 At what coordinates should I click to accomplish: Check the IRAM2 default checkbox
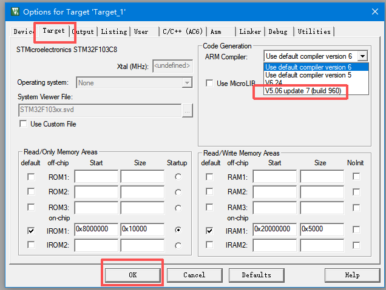click(x=209, y=245)
